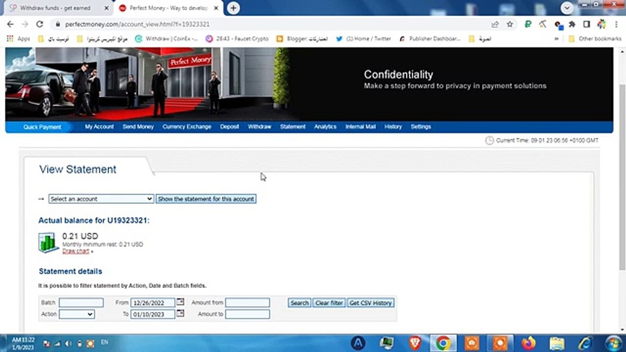Open the Send Money menu item

point(138,127)
